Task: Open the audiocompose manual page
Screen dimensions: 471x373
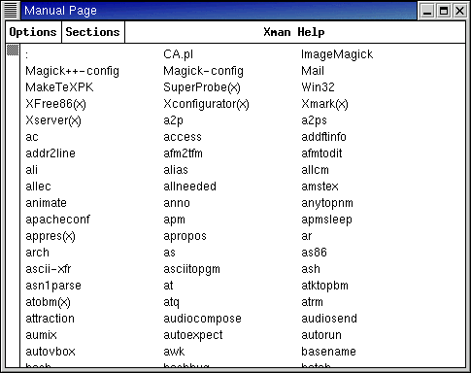Action: (x=202, y=319)
